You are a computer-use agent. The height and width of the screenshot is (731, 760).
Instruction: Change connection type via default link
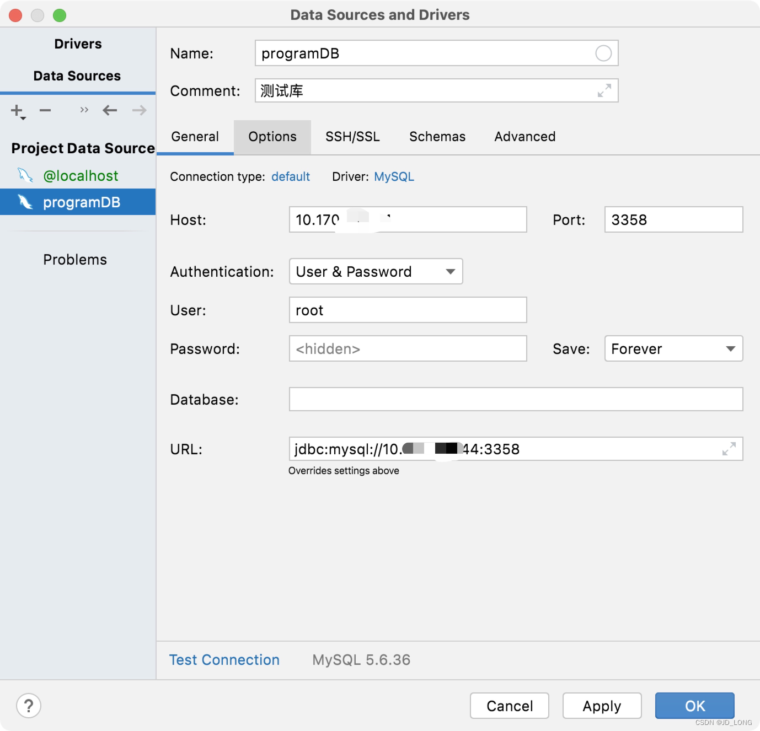pyautogui.click(x=291, y=176)
